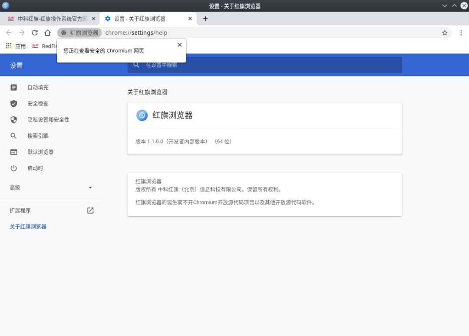Click the 关于红旗浏览器 sidebar link
The height and width of the screenshot is (336, 469).
point(28,227)
